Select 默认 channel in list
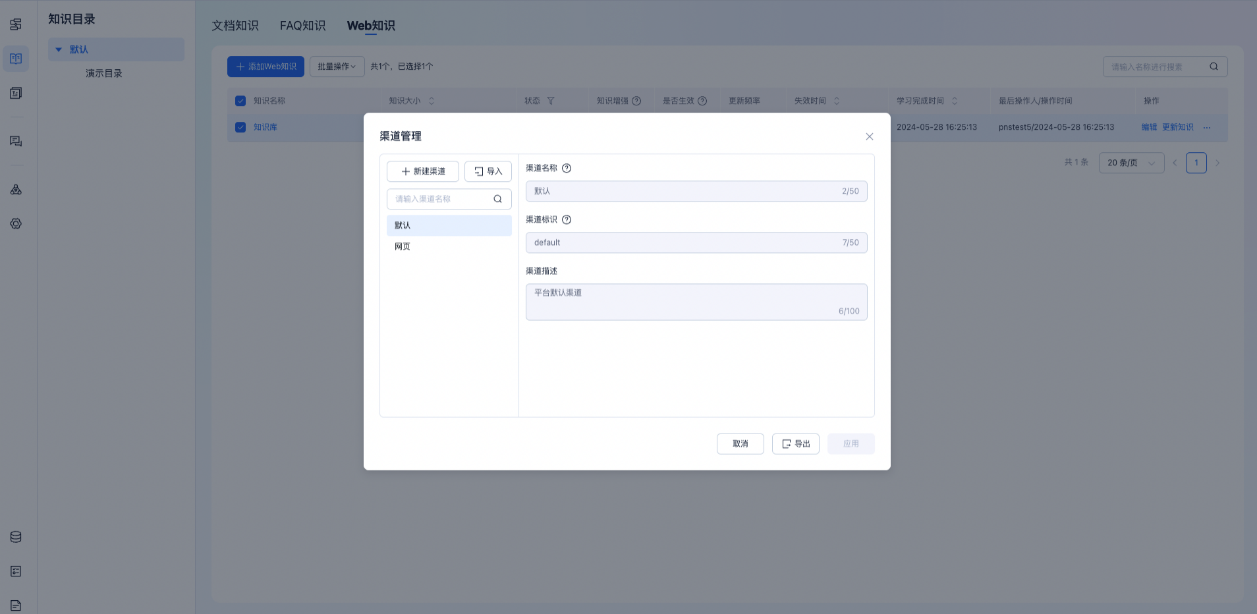 click(x=449, y=225)
